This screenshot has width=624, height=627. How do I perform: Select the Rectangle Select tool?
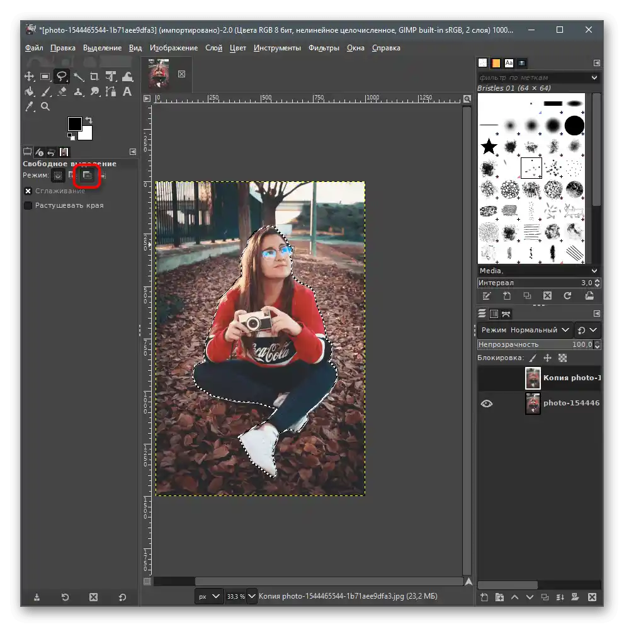pyautogui.click(x=45, y=76)
